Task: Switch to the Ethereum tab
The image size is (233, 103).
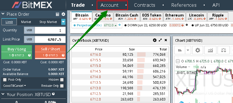Action: pos(175,17)
